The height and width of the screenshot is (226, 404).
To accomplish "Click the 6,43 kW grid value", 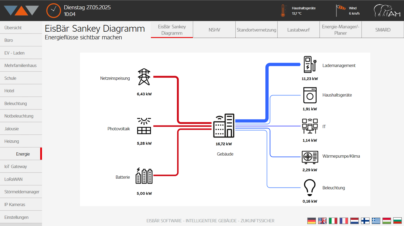I will coord(144,94).
